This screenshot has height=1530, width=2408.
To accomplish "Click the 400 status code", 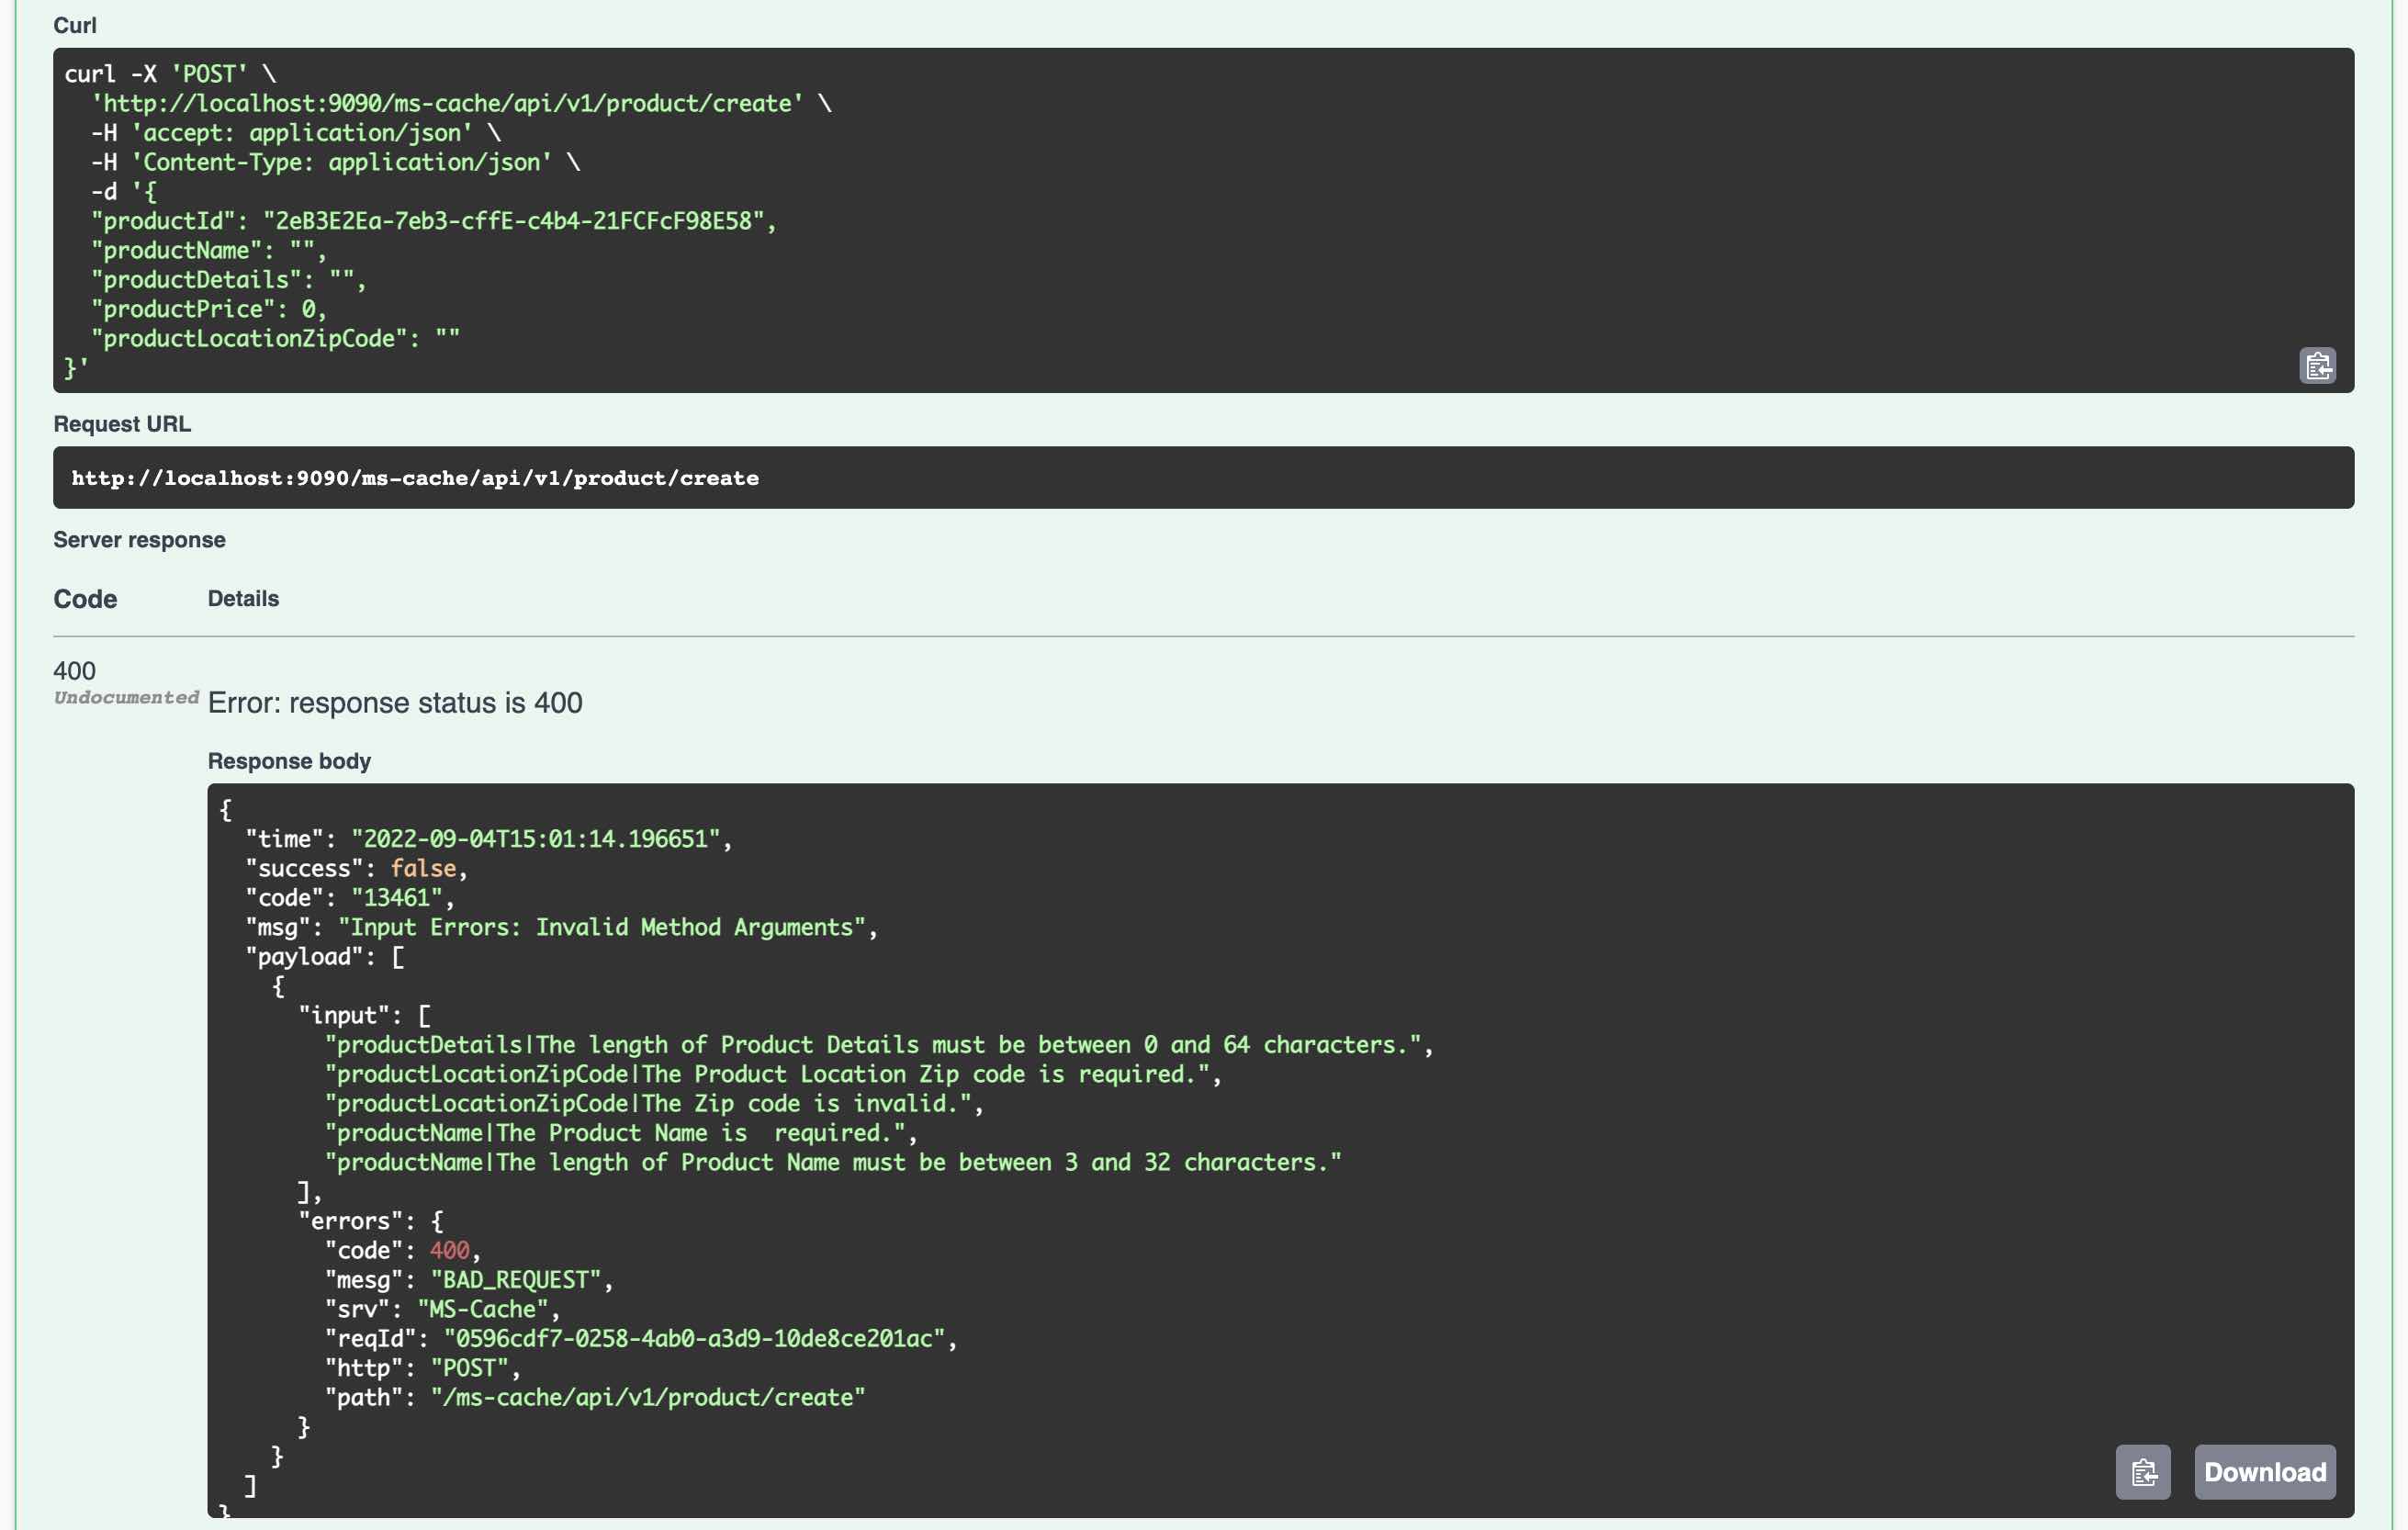I will tap(74, 670).
